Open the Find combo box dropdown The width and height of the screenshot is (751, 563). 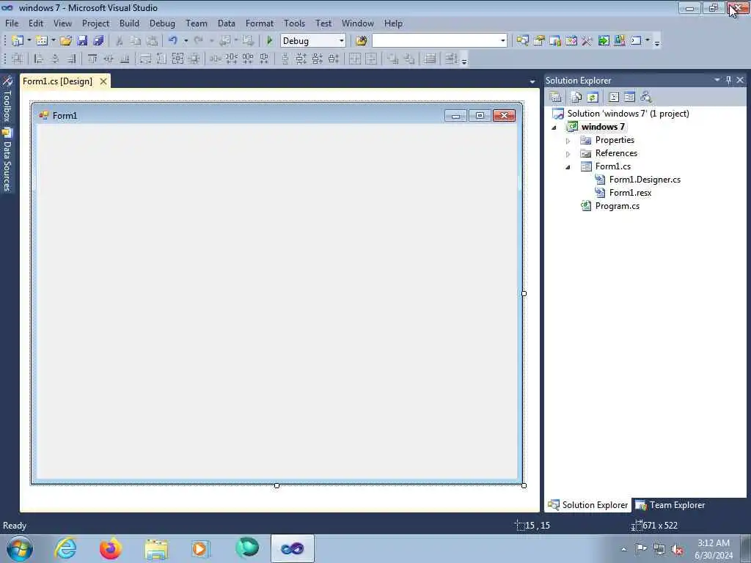(502, 41)
